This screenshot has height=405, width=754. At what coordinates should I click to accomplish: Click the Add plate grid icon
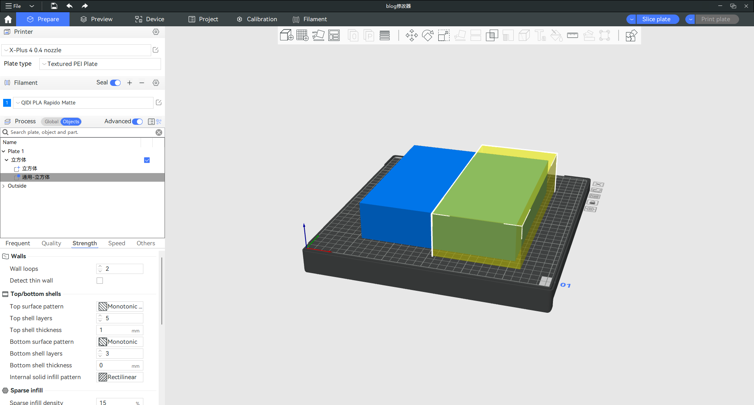tap(302, 35)
